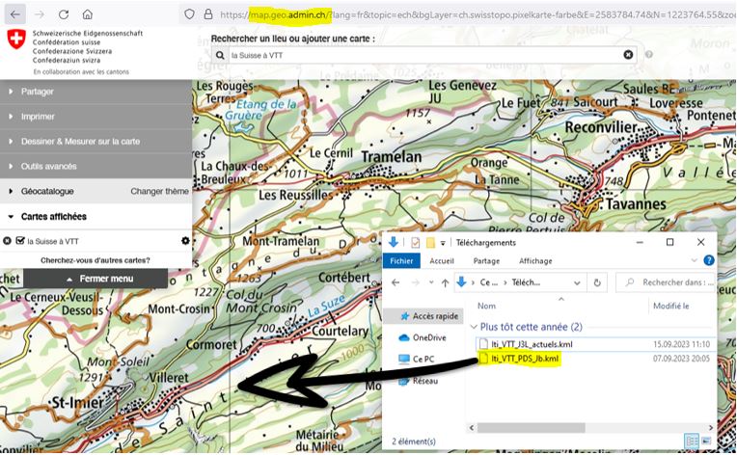Image resolution: width=737 pixels, height=455 pixels.
Task: Click the shield tracking protection icon
Action: pos(189,14)
